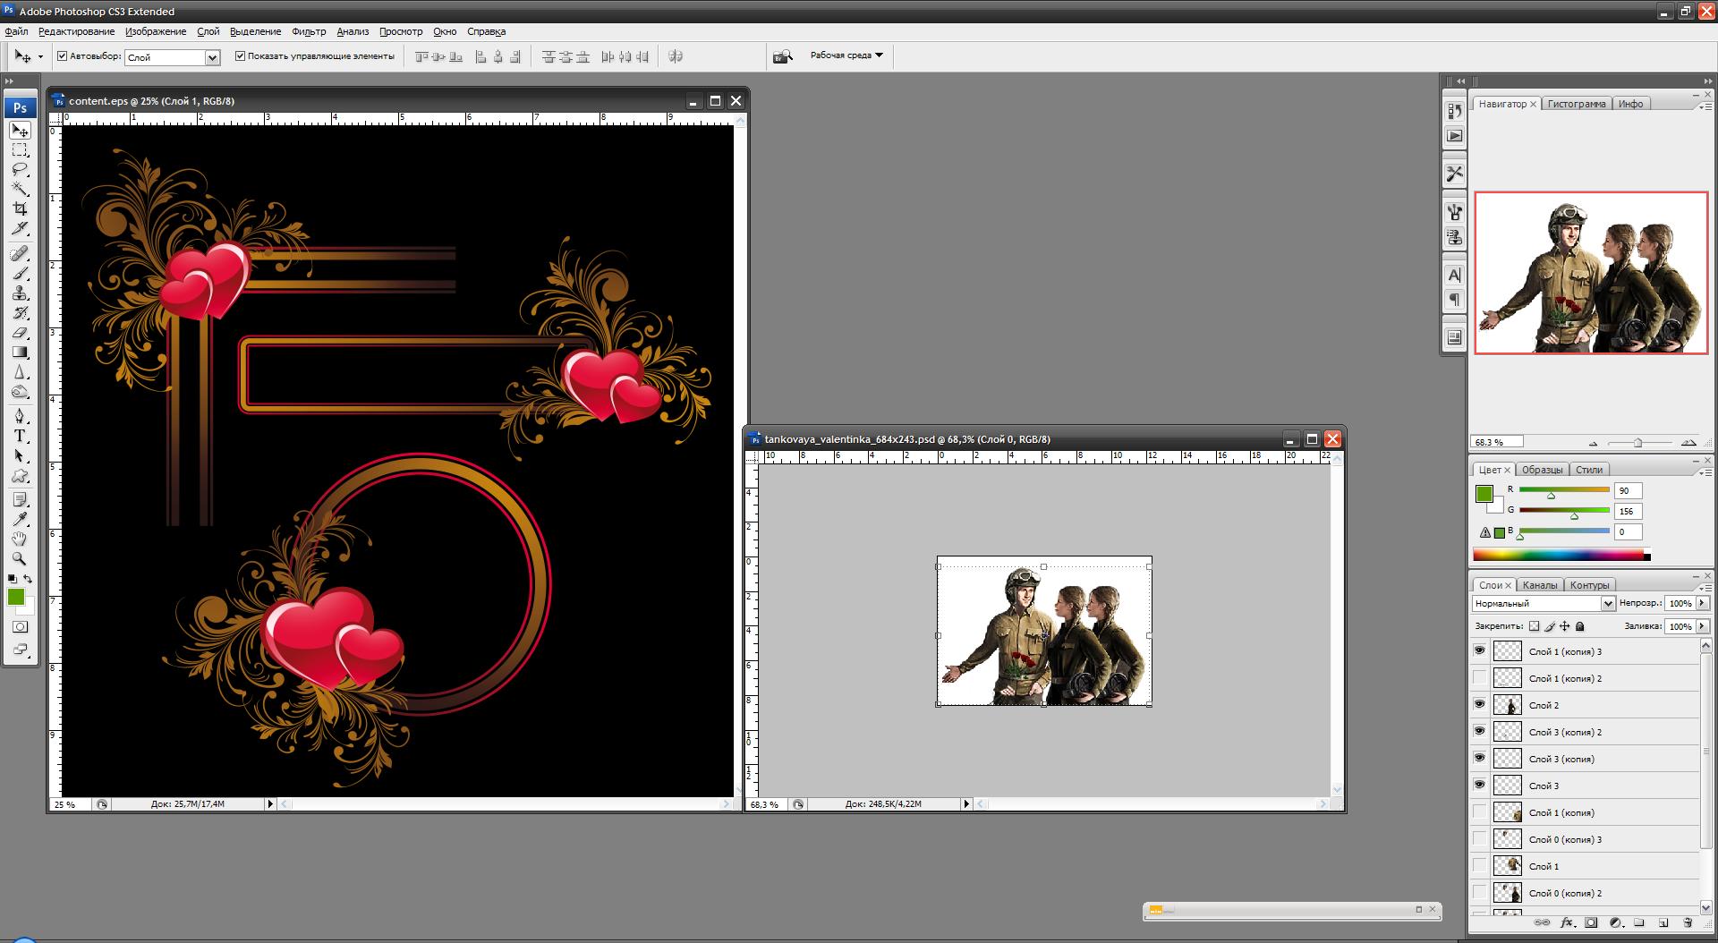
Task: Uncheck the 'Автовыбор' checkbox
Action: click(63, 56)
